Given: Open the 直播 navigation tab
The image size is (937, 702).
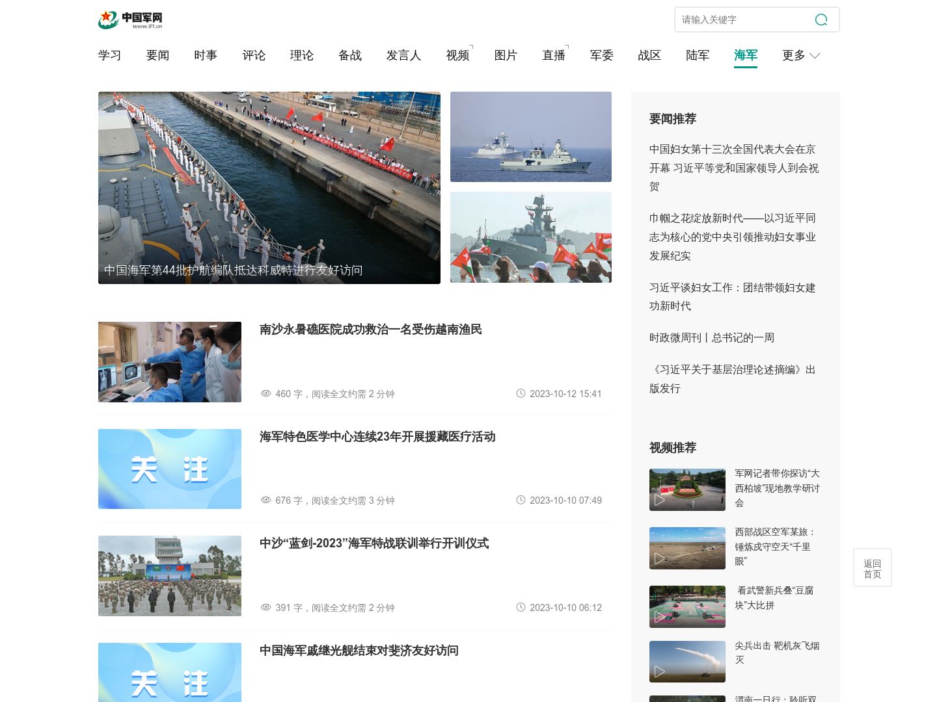Looking at the screenshot, I should 554,55.
